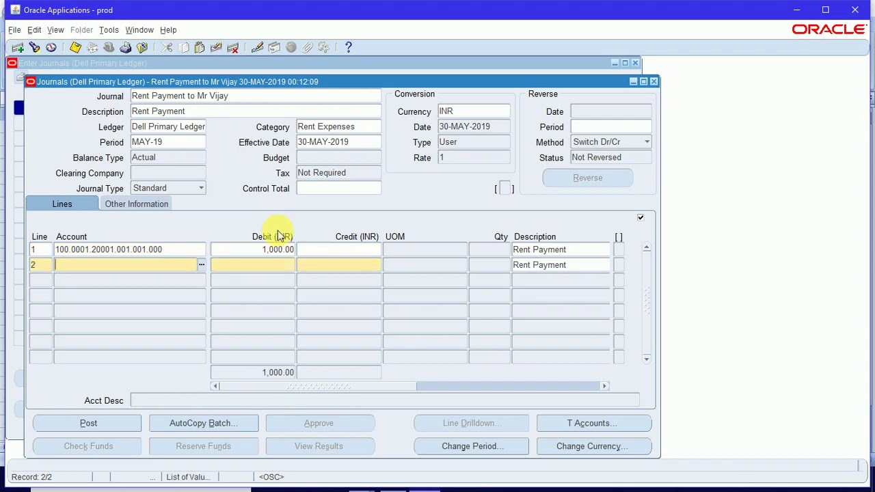Delete record with the red X icon
This screenshot has width=875, height=492.
click(233, 47)
